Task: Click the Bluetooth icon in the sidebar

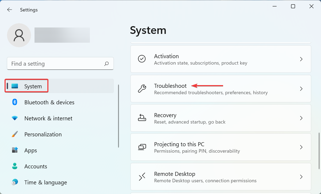Action: (14, 102)
